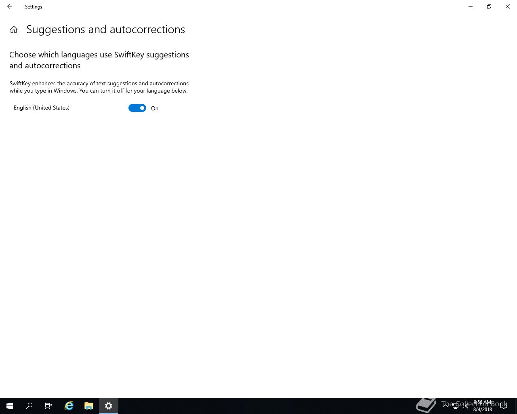Select the SwiftKey accuracy description paragraph
The image size is (517, 414).
coord(99,87)
